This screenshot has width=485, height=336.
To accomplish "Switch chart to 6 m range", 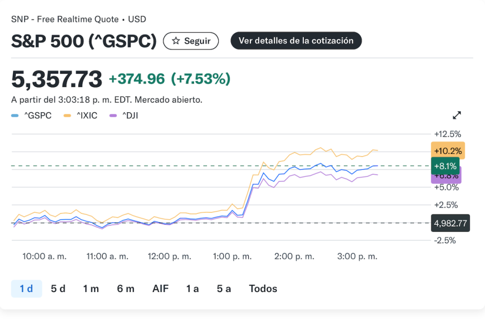I will (126, 289).
